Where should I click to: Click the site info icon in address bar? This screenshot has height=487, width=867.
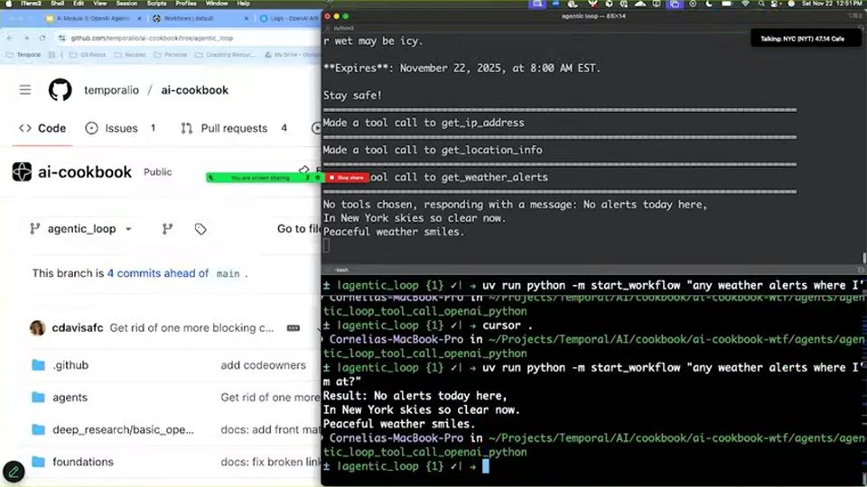[x=62, y=38]
